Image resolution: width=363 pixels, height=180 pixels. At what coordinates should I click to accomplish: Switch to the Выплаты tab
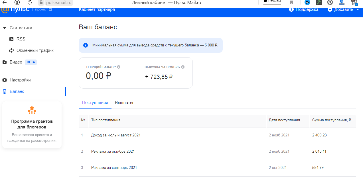[x=124, y=103]
